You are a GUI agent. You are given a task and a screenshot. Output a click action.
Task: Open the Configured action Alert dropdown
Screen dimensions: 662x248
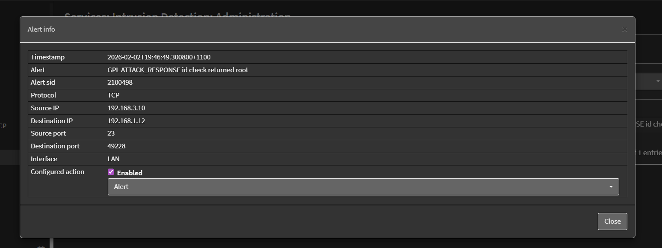tap(363, 187)
